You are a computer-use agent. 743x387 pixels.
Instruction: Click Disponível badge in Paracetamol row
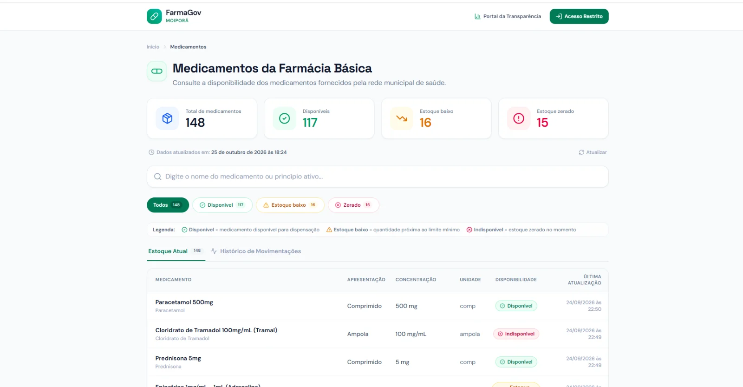[516, 306]
